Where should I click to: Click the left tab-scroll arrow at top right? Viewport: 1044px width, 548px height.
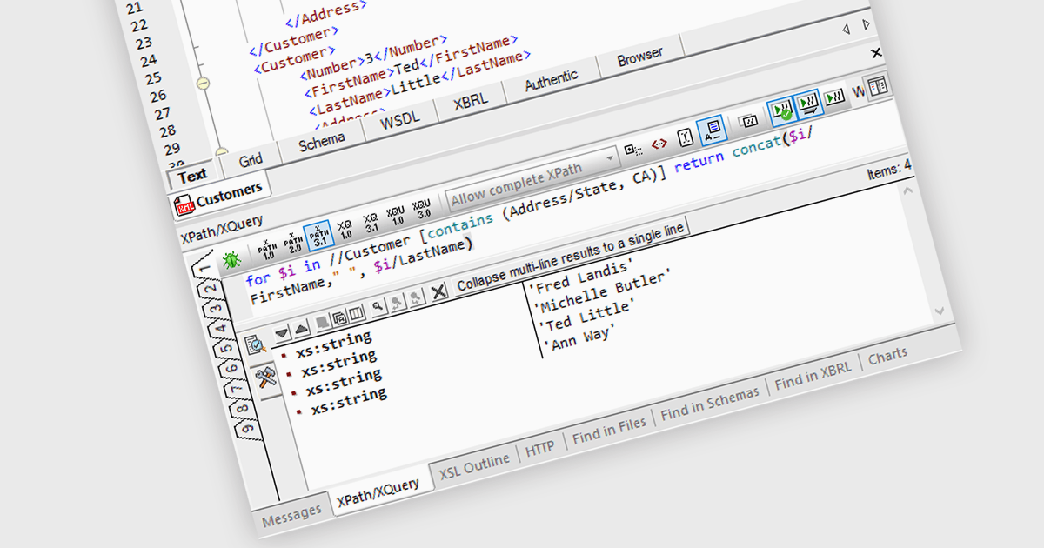click(845, 30)
